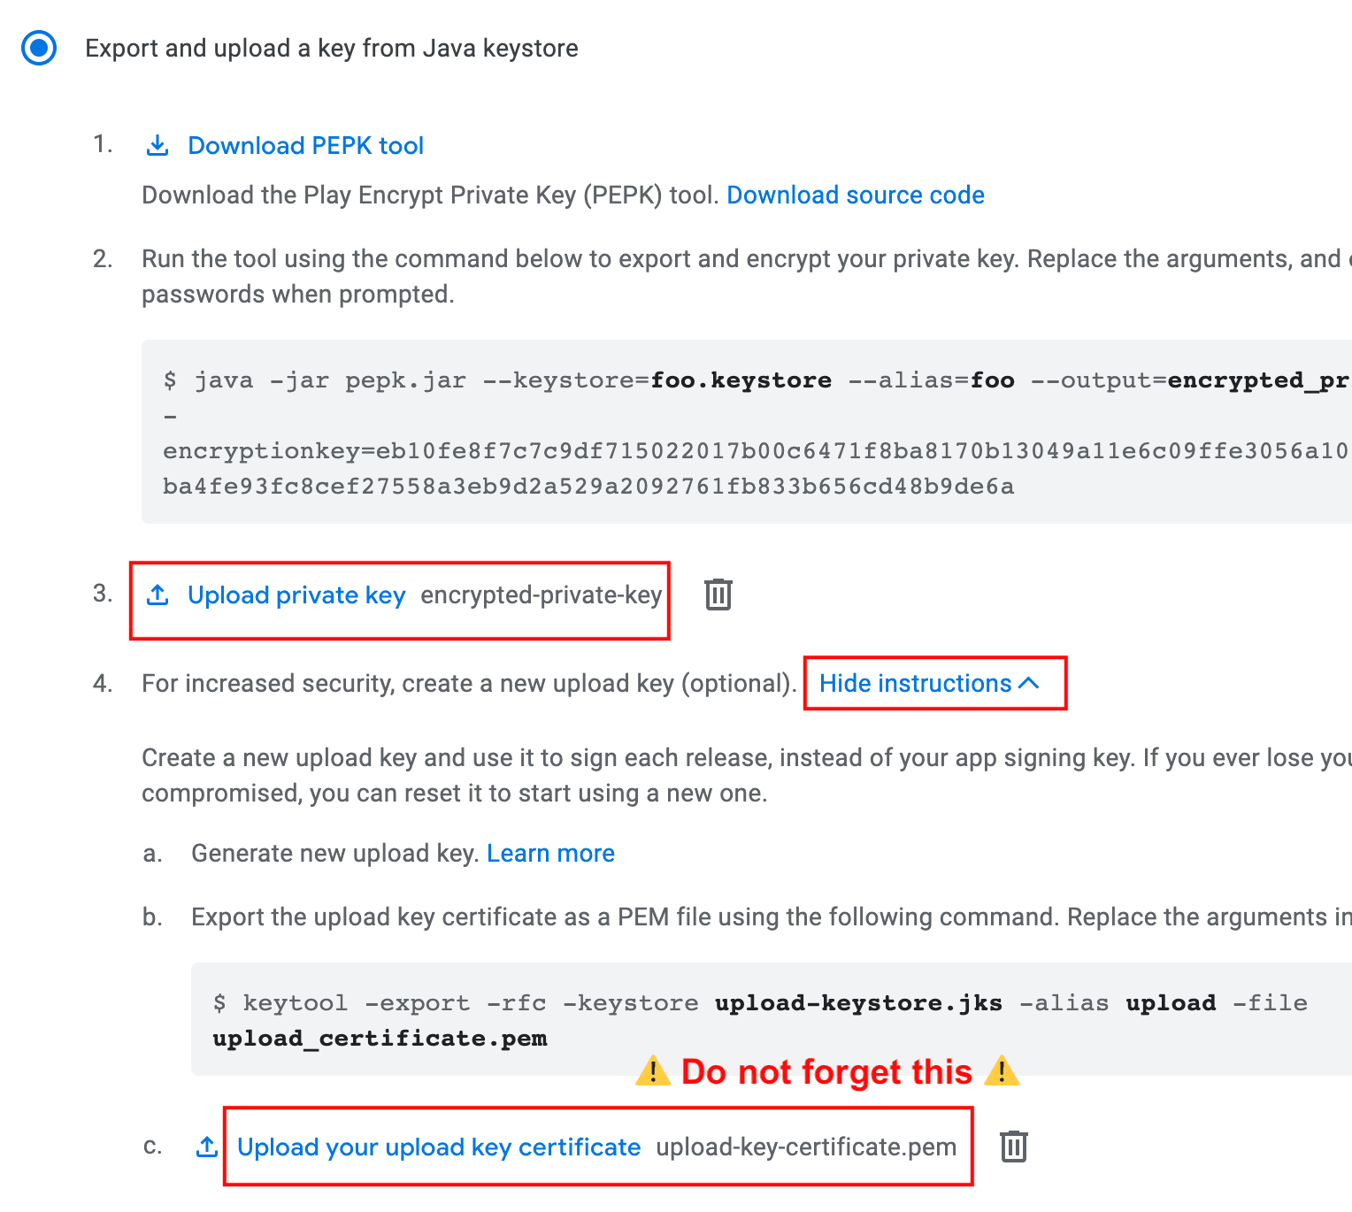Delete encrypted-private-key using its trash icon
The width and height of the screenshot is (1352, 1212).
click(718, 594)
